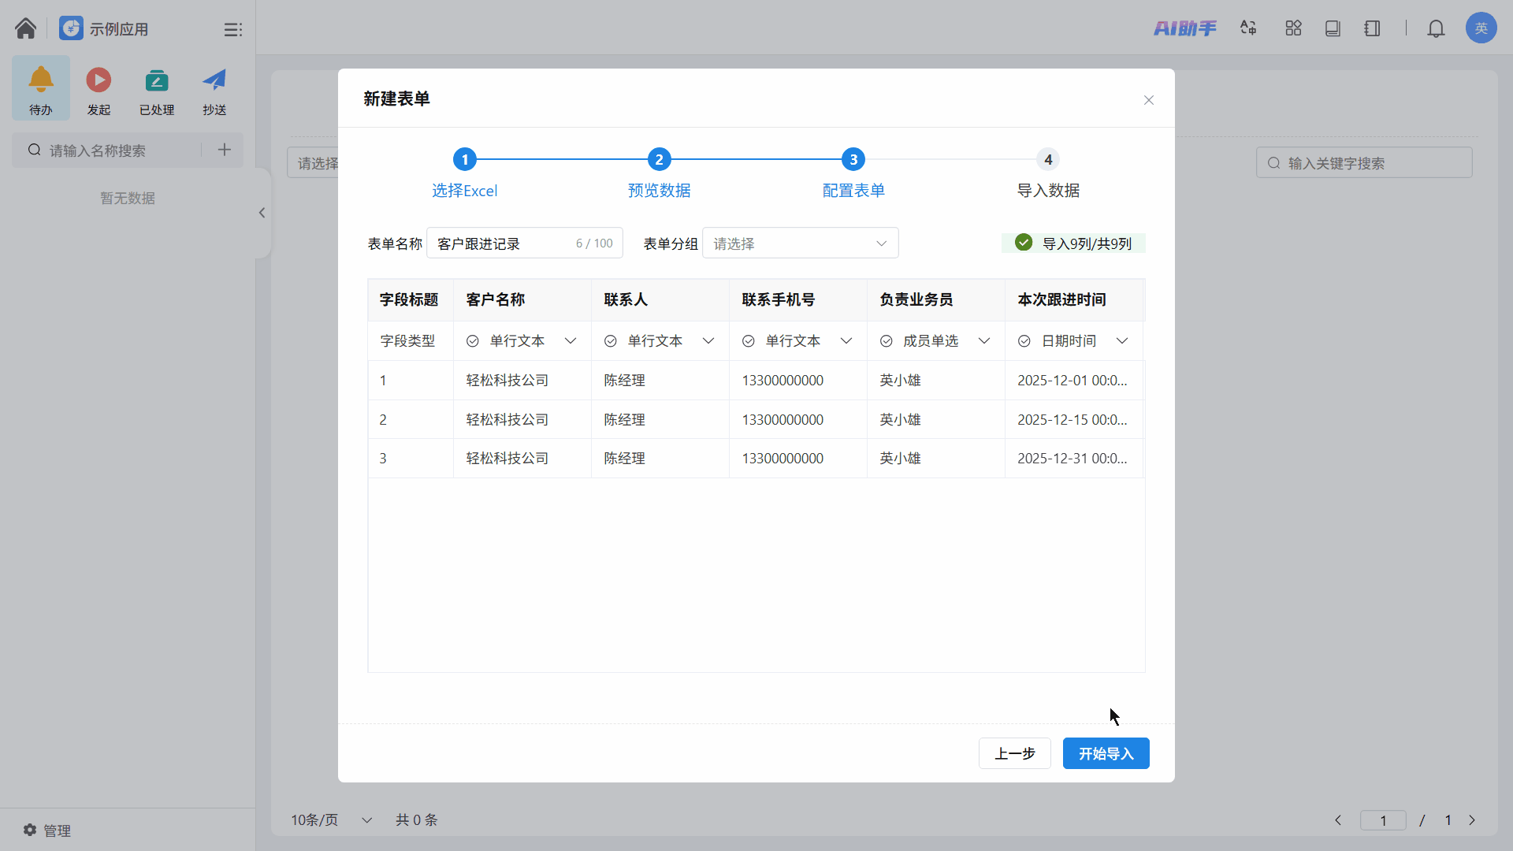Click the home icon in top-left
The height and width of the screenshot is (851, 1513).
[25, 28]
